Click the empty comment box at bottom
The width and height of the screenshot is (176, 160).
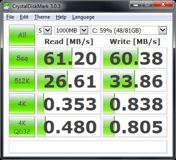[x=88, y=147]
